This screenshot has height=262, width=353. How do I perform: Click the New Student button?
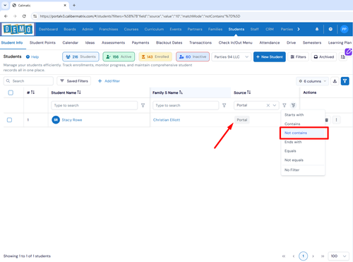(270, 57)
